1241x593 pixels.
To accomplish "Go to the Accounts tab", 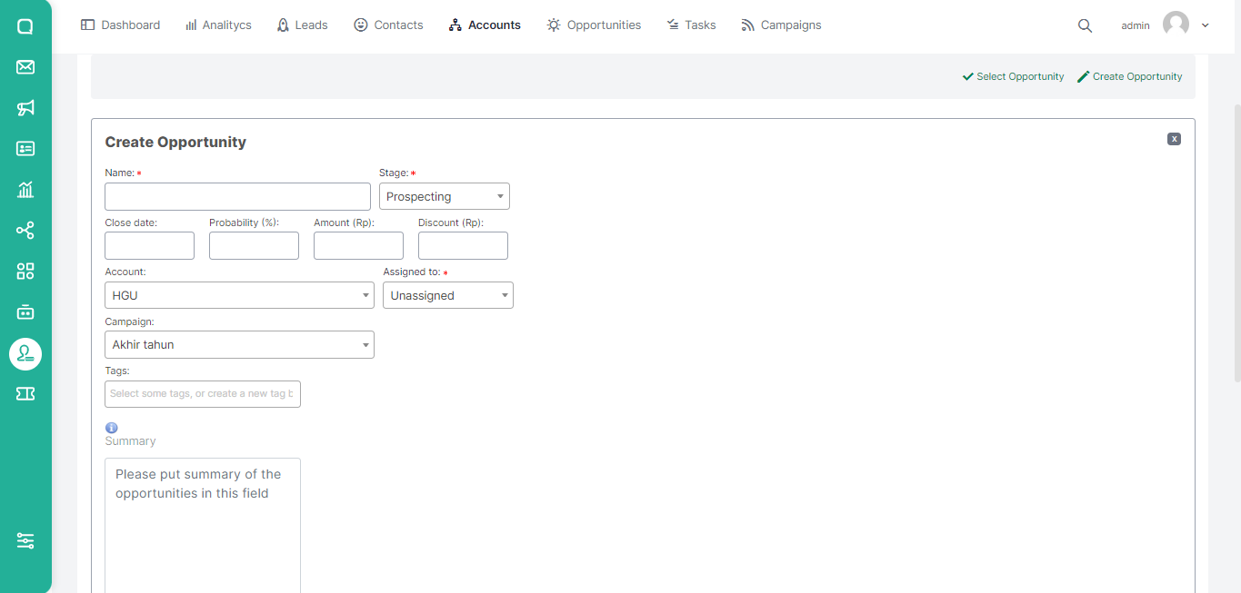I will (485, 25).
